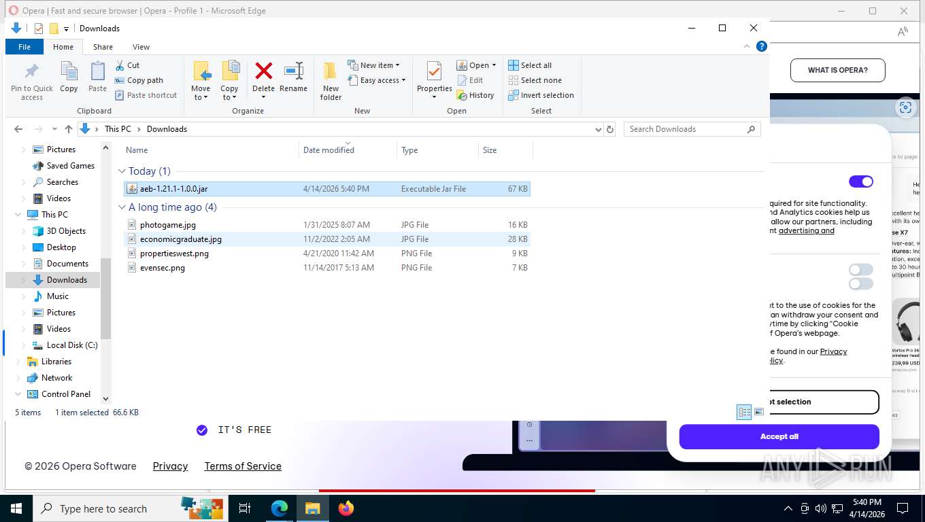The height and width of the screenshot is (522, 925).
Task: Create a New folder
Action: pos(331,81)
